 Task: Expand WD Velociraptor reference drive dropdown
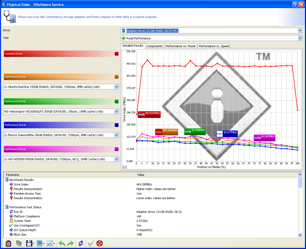click(116, 112)
